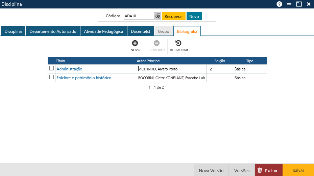Open the Administração title link
The width and height of the screenshot is (314, 176).
pyautogui.click(x=69, y=69)
